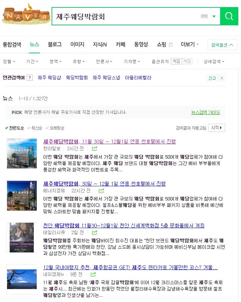Click the share icon for 에너지경제 article
The height and width of the screenshot is (302, 241).
click(101, 191)
